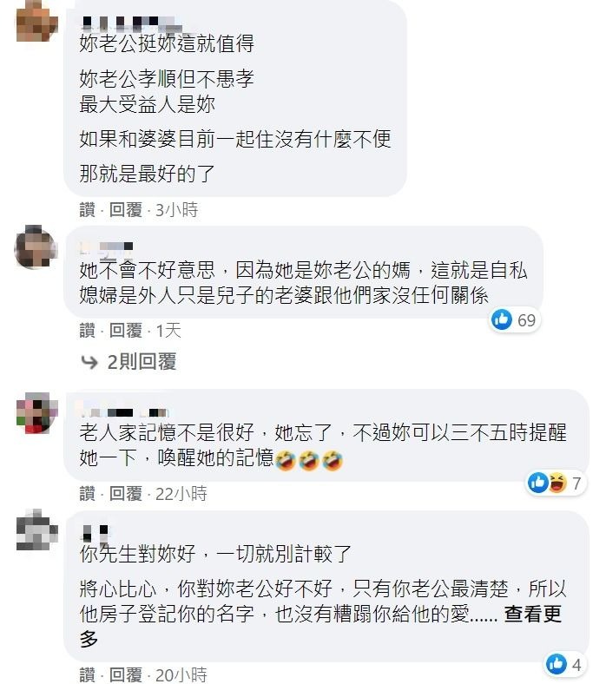The image size is (606, 684).
Task: Open the 22小時 timestamp link
Action: pyautogui.click(x=181, y=493)
